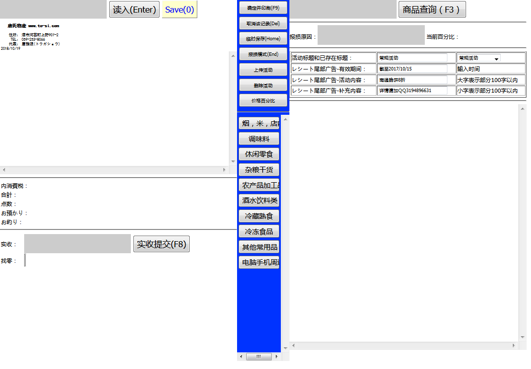Focus the 报损原因 damage reason field
Screen dimensions: 531x369
coord(371,35)
